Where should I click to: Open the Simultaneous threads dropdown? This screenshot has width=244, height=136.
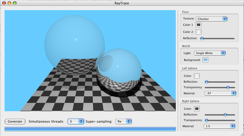(x=76, y=122)
